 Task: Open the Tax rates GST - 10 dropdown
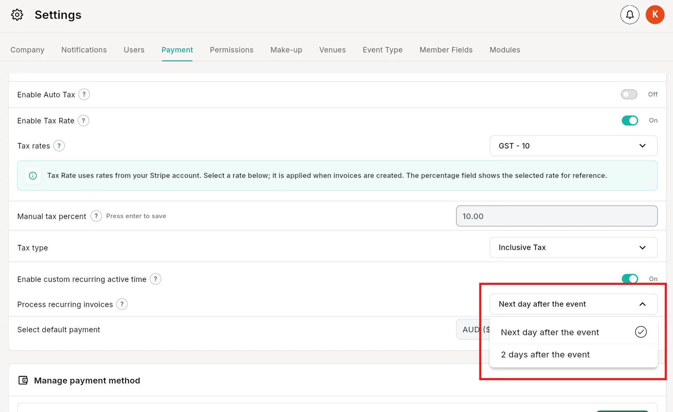(x=573, y=146)
